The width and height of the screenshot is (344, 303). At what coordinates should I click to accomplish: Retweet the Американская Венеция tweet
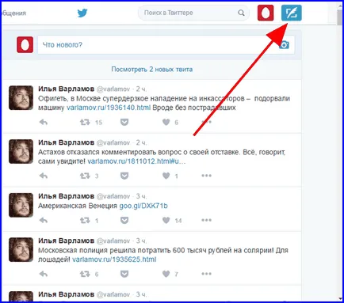pos(85,220)
